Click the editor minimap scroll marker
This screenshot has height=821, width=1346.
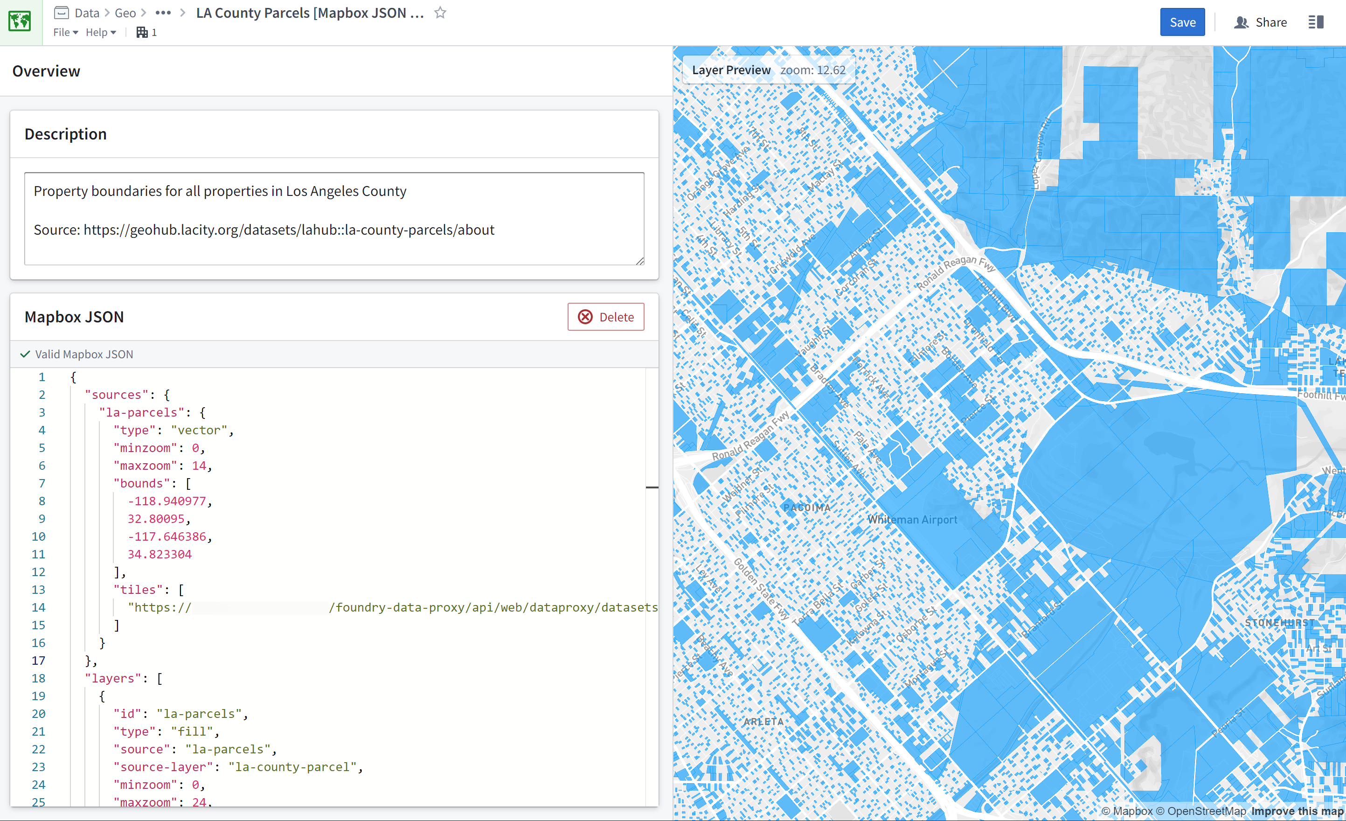652,487
